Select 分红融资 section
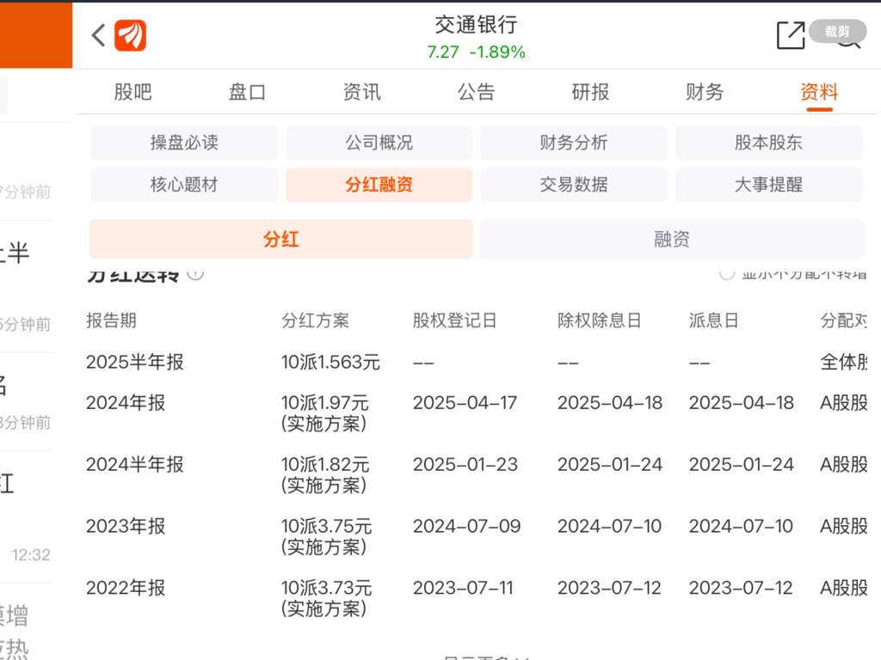Screen dimensions: 881x660 (379, 185)
